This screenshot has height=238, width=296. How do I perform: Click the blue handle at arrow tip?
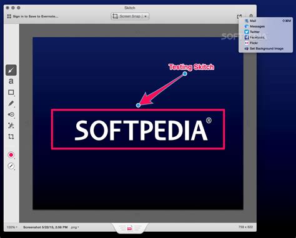click(x=138, y=106)
